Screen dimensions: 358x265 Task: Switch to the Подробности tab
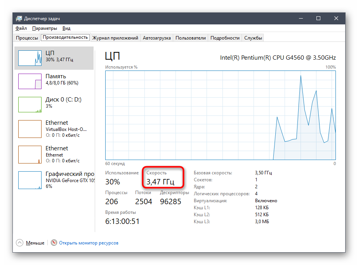point(225,38)
